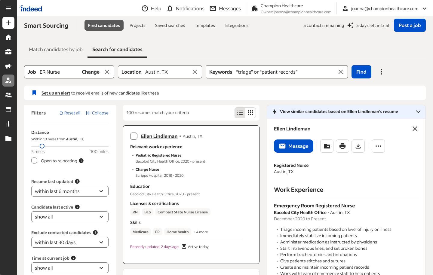Click the Indeed logo
This screenshot has width=433, height=275.
(31, 9)
